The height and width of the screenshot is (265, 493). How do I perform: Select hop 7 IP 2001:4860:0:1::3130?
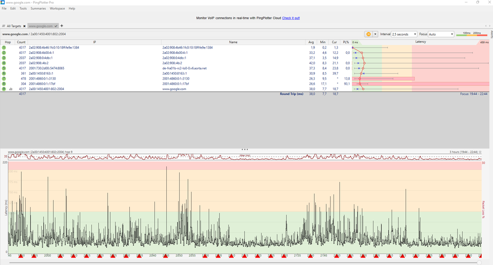coord(42,79)
